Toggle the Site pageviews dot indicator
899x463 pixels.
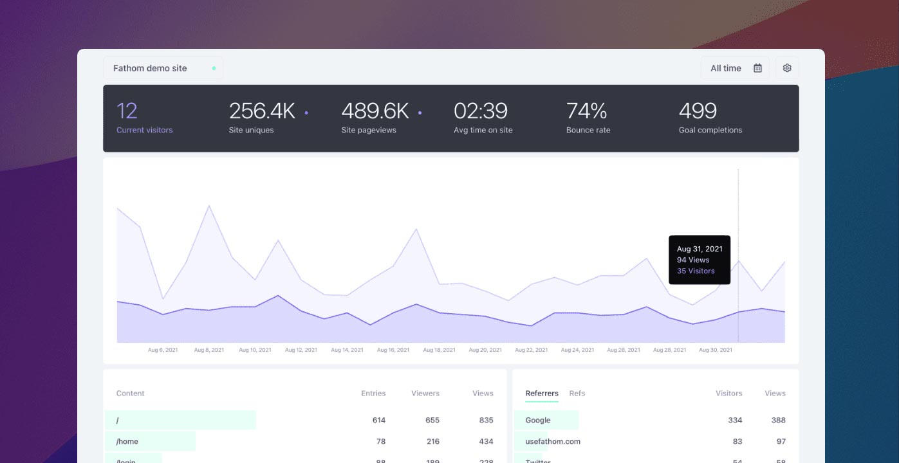[420, 113]
